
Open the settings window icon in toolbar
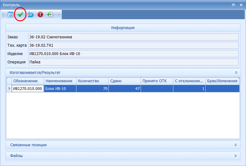[x=11, y=15]
